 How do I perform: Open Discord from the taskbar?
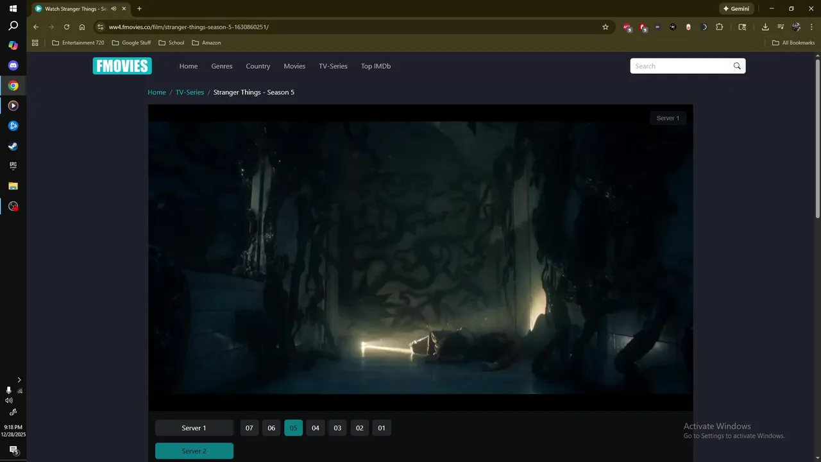[x=13, y=65]
